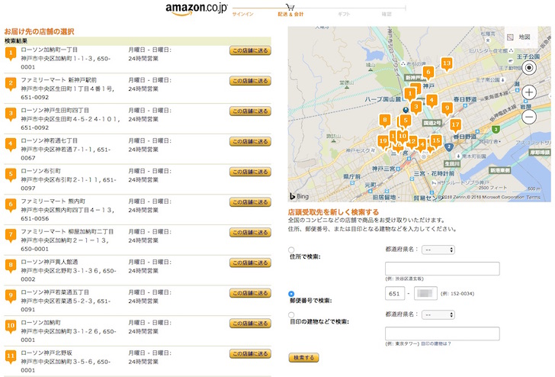Open the 地図 map type selector
This screenshot has height=377, width=555.
pyautogui.click(x=520, y=37)
